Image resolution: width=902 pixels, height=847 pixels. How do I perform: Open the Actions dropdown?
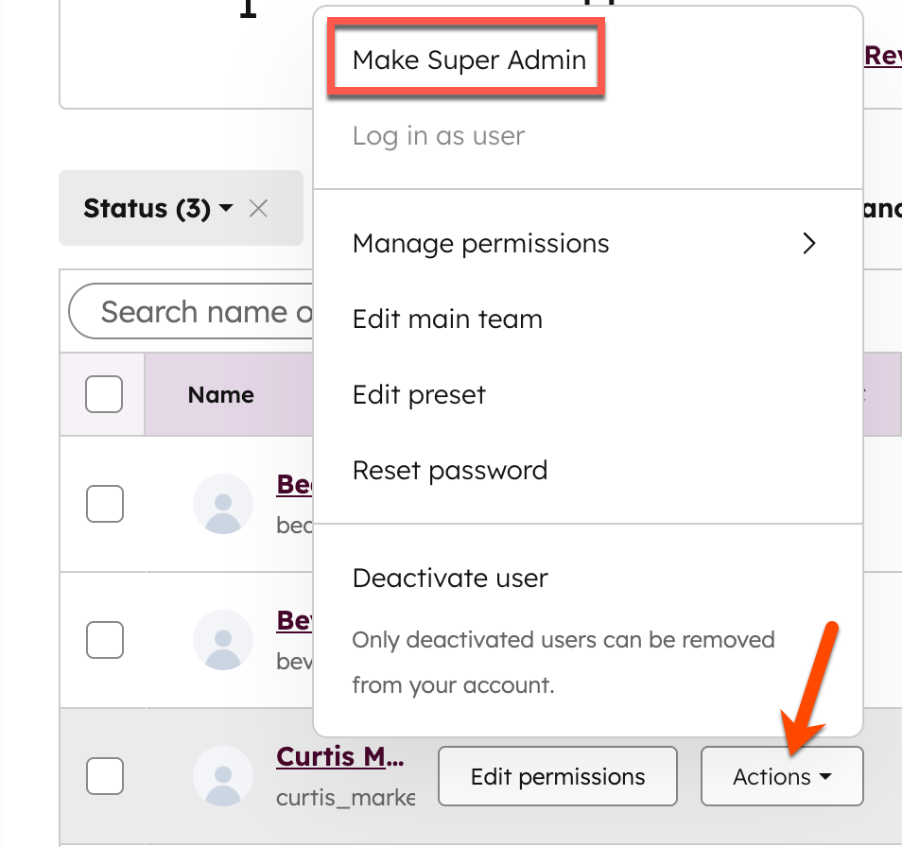click(782, 775)
